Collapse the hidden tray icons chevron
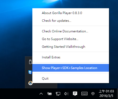118x99 pixels. (41, 94)
